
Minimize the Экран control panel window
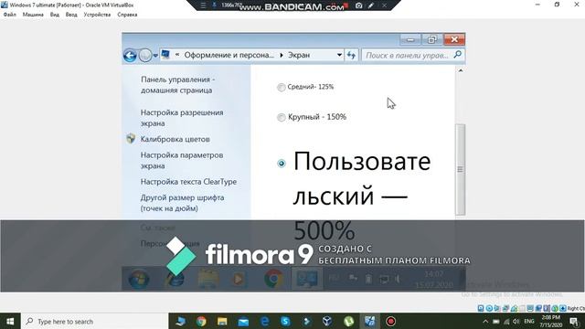point(410,39)
